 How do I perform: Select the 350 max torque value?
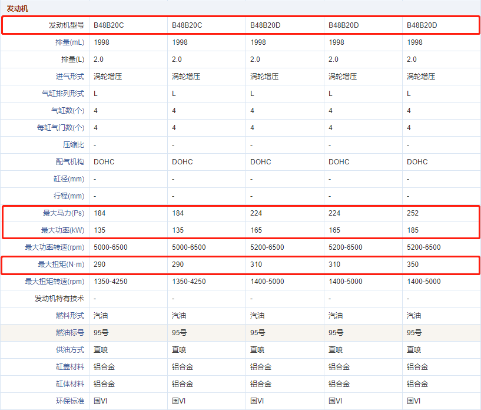pyautogui.click(x=413, y=264)
